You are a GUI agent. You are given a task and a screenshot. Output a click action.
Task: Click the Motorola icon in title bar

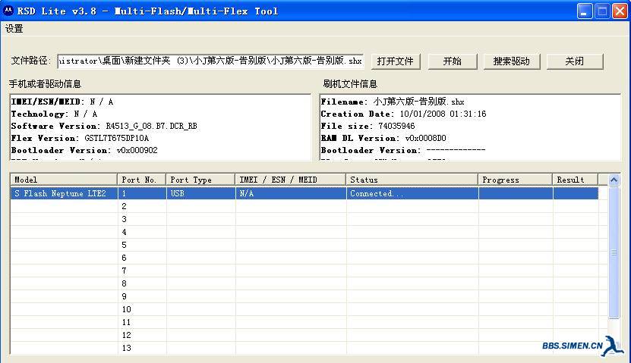(8, 11)
